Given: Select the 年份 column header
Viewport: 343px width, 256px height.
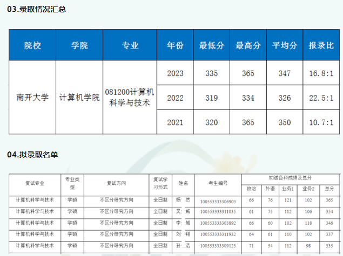Looking at the screenshot, I should [175, 45].
